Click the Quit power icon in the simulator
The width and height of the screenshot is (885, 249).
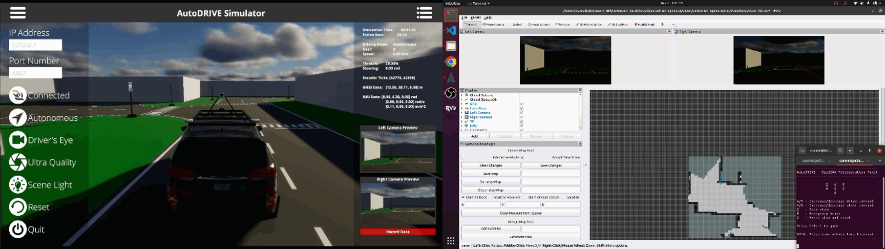[18, 229]
